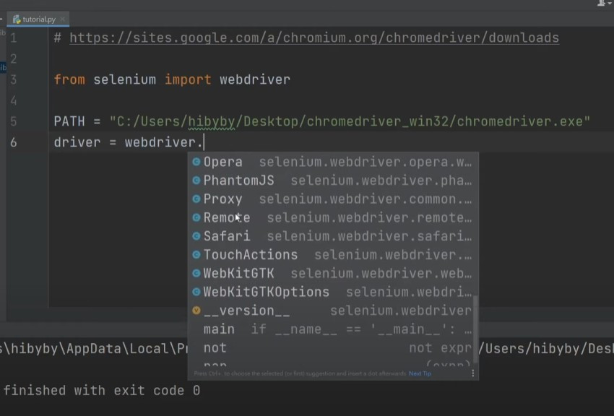Place cursor in the PATH string value

pyautogui.click(x=350, y=121)
